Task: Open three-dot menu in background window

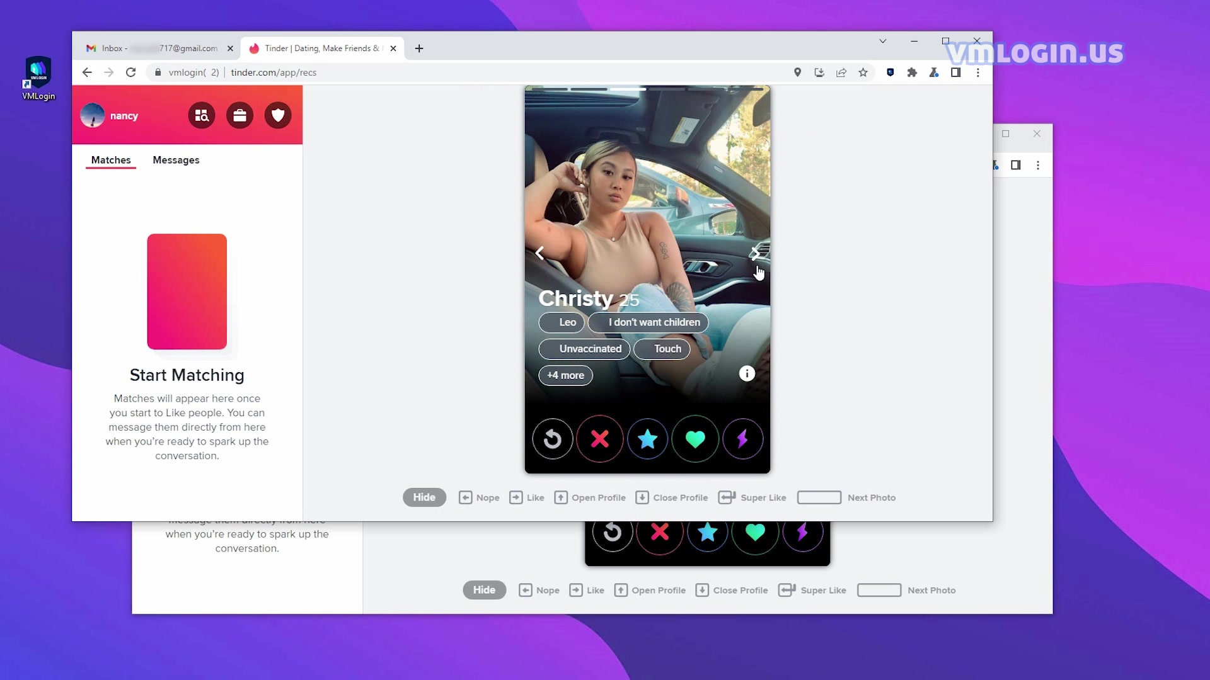Action: click(x=1038, y=165)
